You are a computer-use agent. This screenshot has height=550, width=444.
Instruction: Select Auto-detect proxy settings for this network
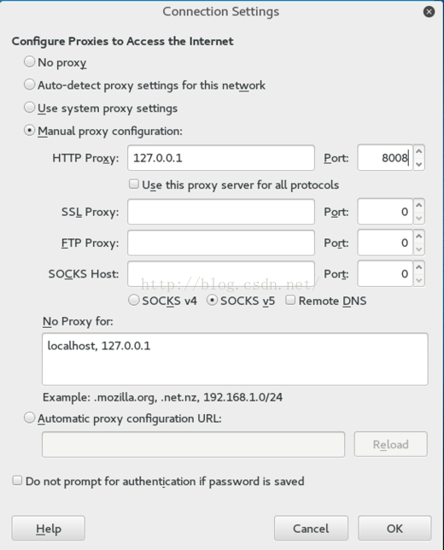tap(30, 85)
